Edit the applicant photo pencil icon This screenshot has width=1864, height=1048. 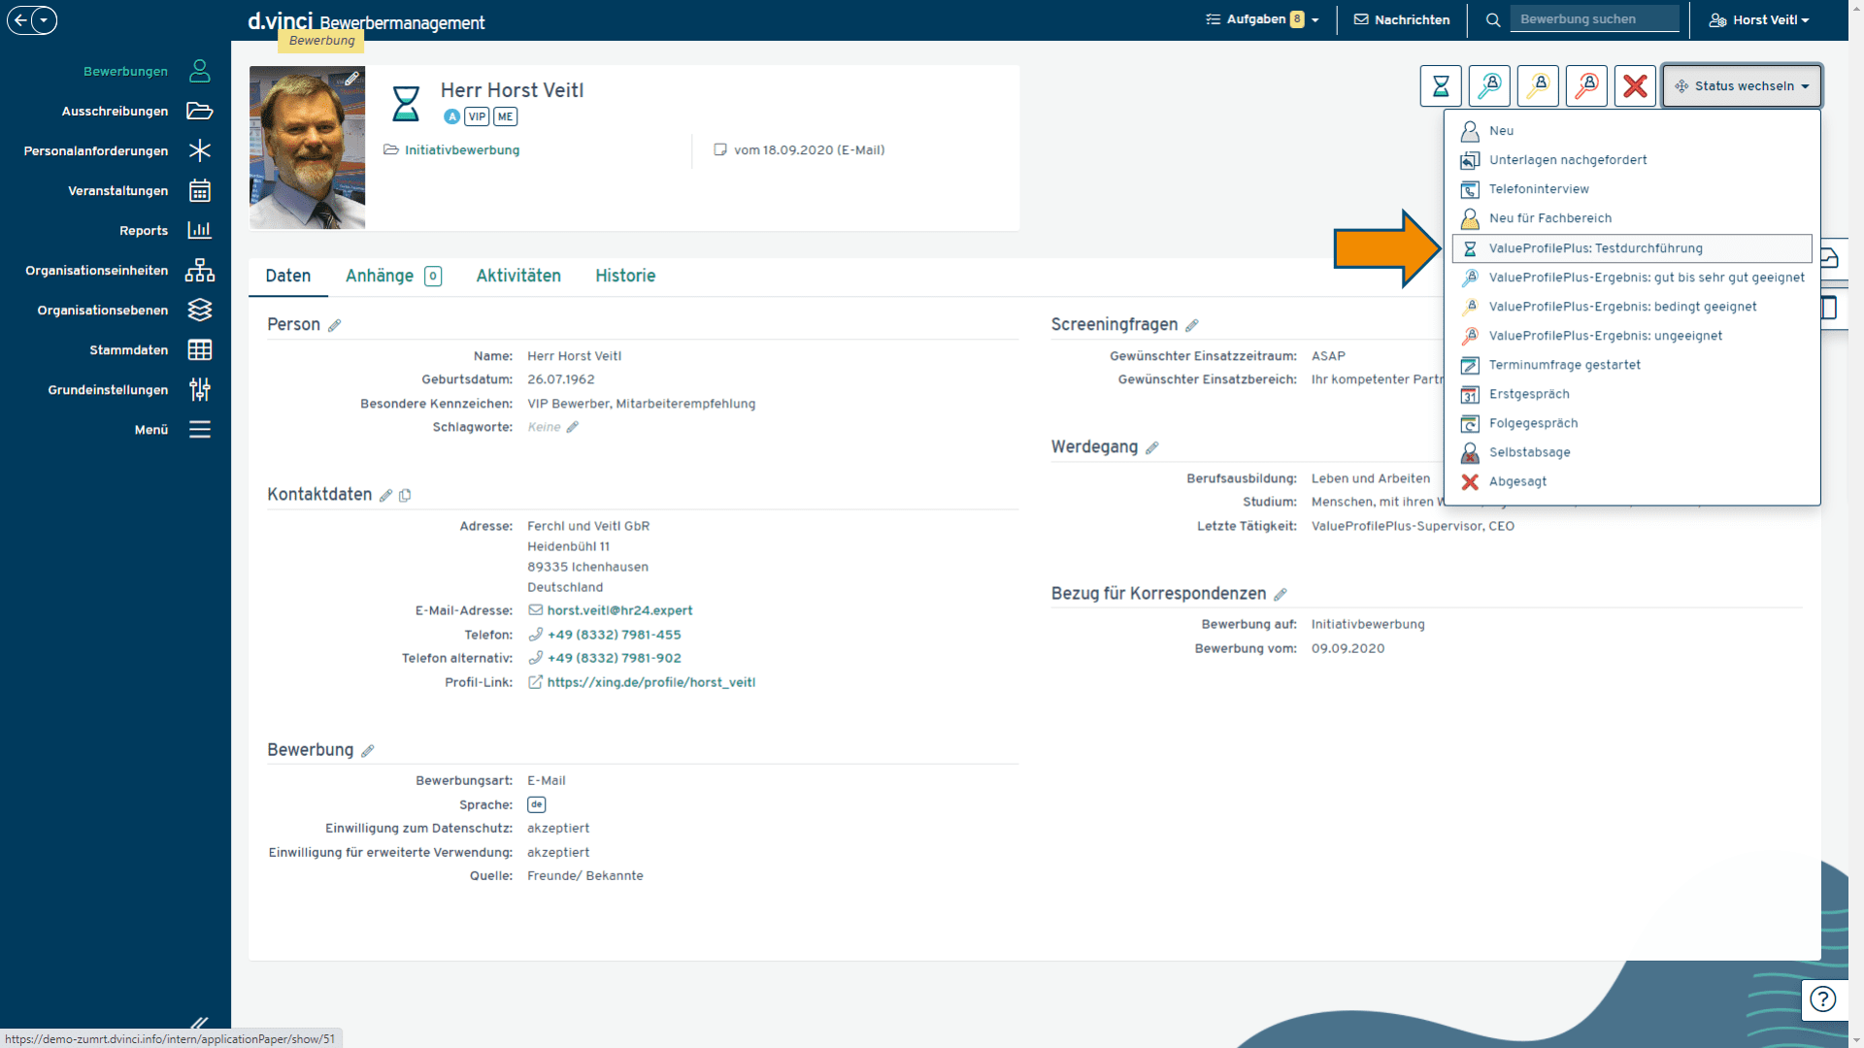coord(352,79)
